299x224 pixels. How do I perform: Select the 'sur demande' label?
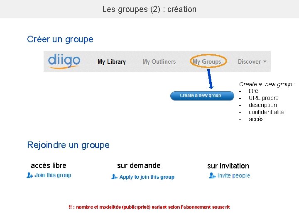(139, 166)
